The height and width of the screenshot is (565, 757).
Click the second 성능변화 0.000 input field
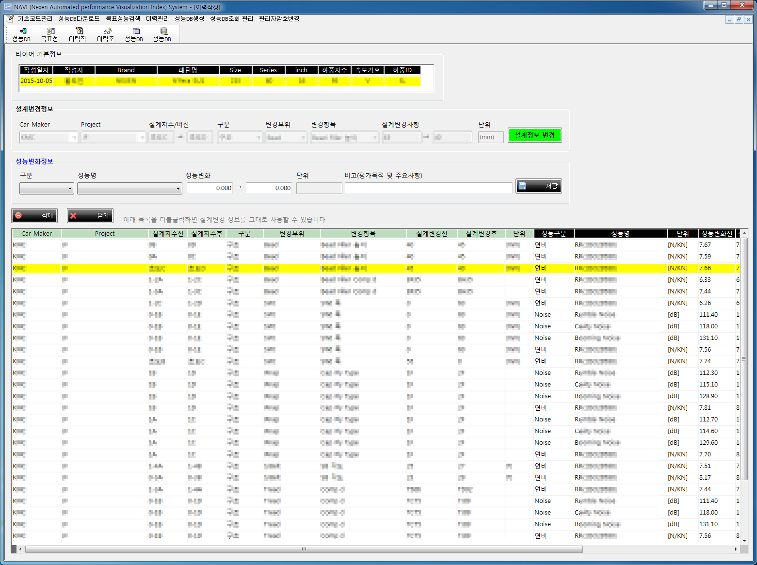point(269,188)
